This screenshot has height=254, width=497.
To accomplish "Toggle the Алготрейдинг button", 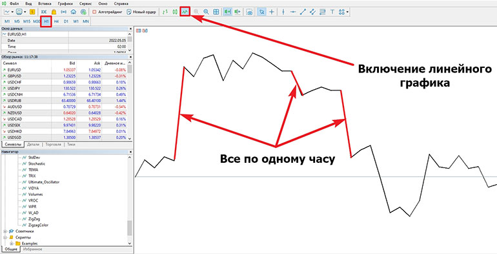I will tap(107, 12).
